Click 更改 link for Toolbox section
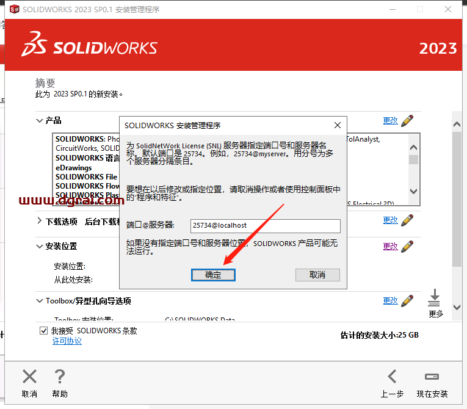The height and width of the screenshot is (409, 467). 390,300
